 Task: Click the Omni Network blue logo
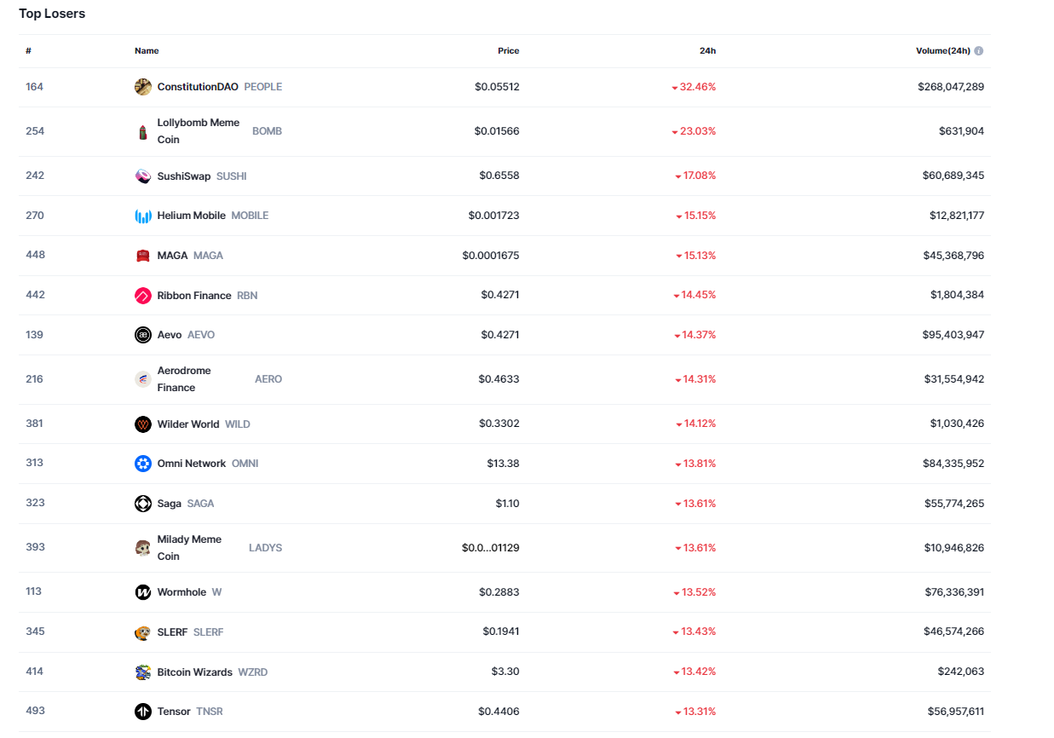[x=143, y=464]
